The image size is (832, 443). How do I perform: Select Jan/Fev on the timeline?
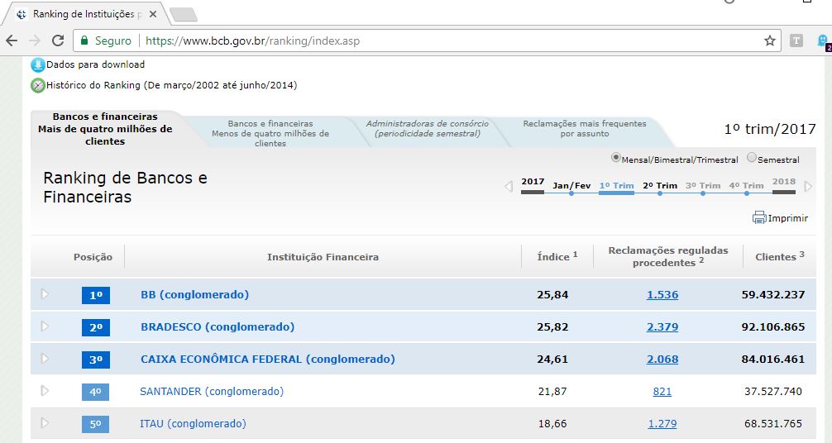(x=571, y=186)
